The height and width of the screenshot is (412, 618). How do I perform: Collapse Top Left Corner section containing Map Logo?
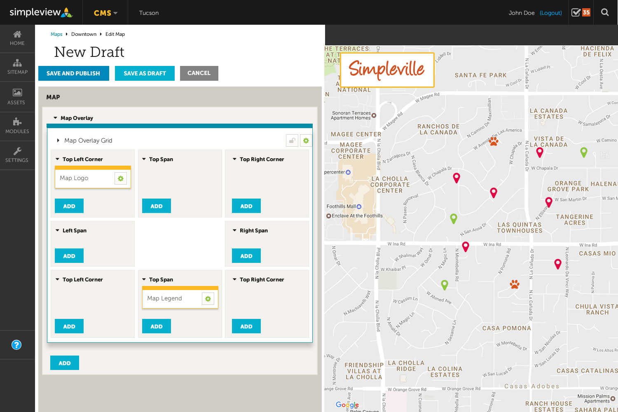[58, 159]
